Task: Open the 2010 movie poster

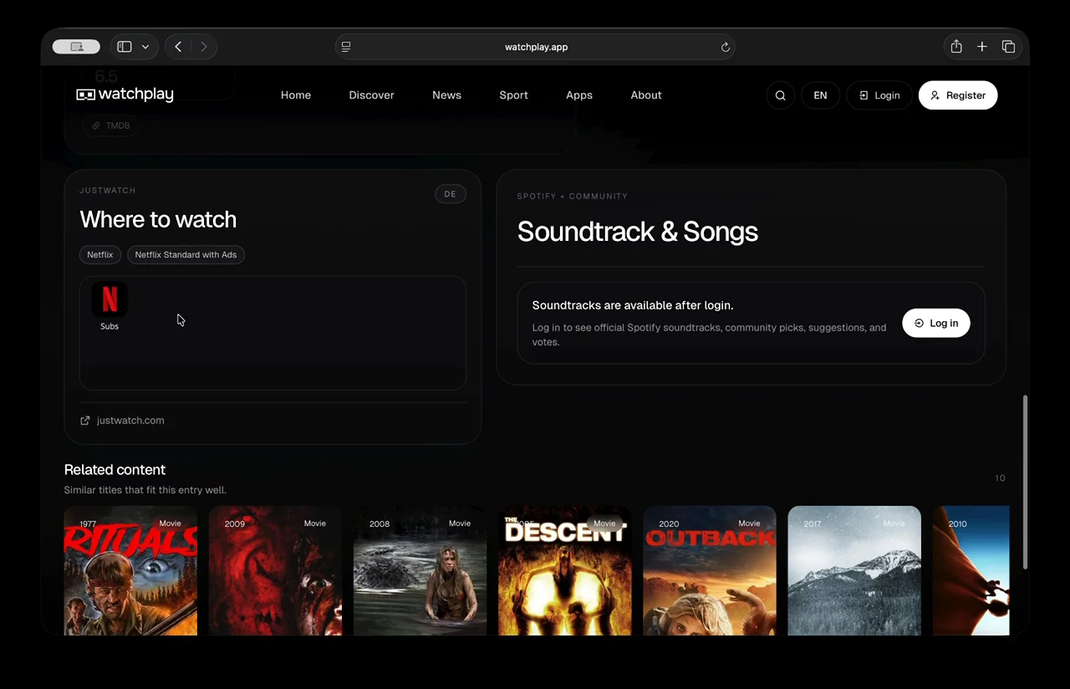Action: 971,570
